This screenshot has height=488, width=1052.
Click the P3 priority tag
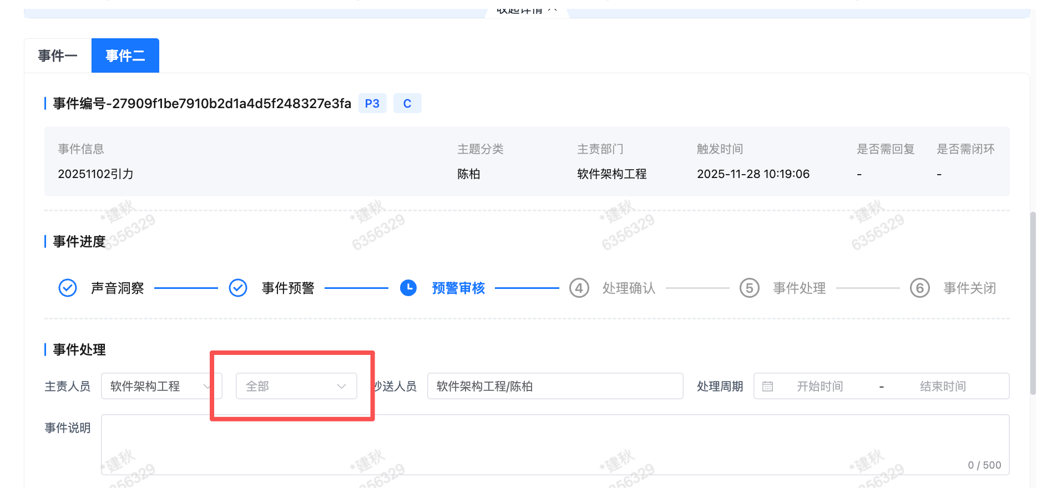372,104
